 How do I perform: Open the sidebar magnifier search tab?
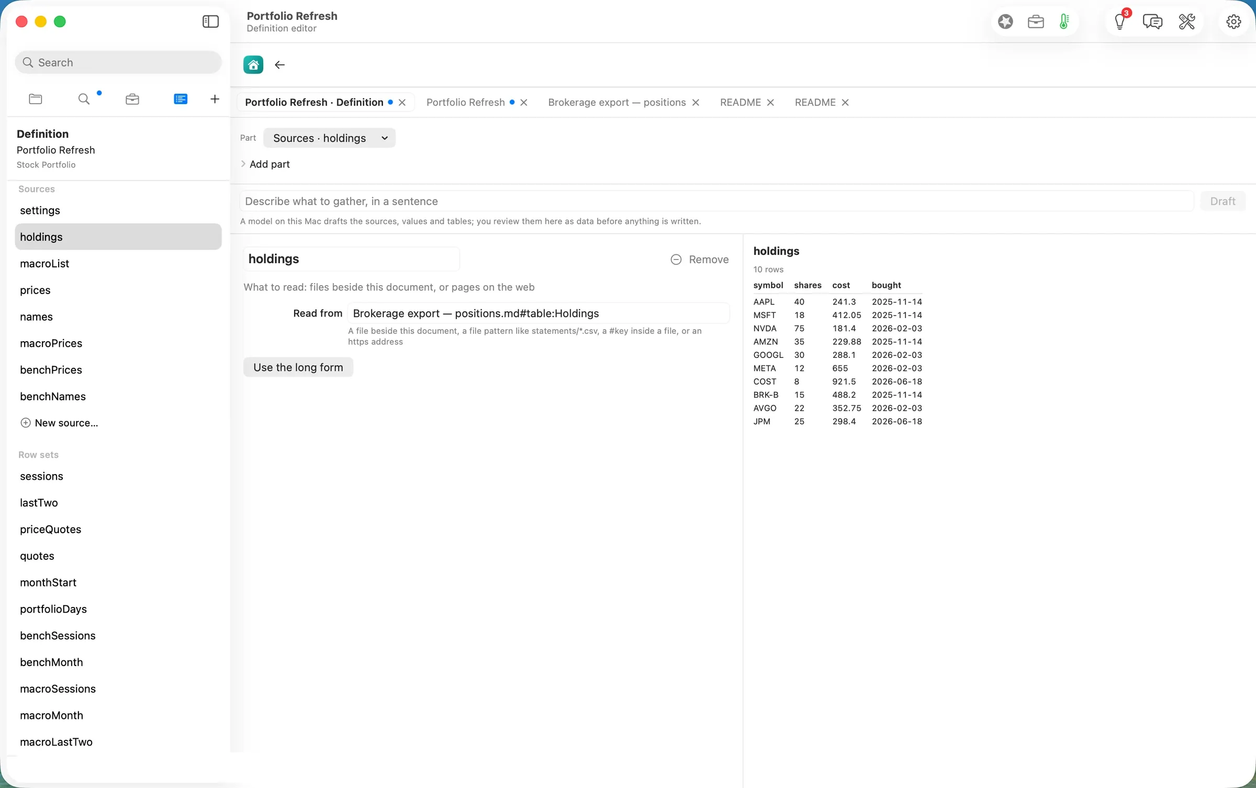pos(84,99)
